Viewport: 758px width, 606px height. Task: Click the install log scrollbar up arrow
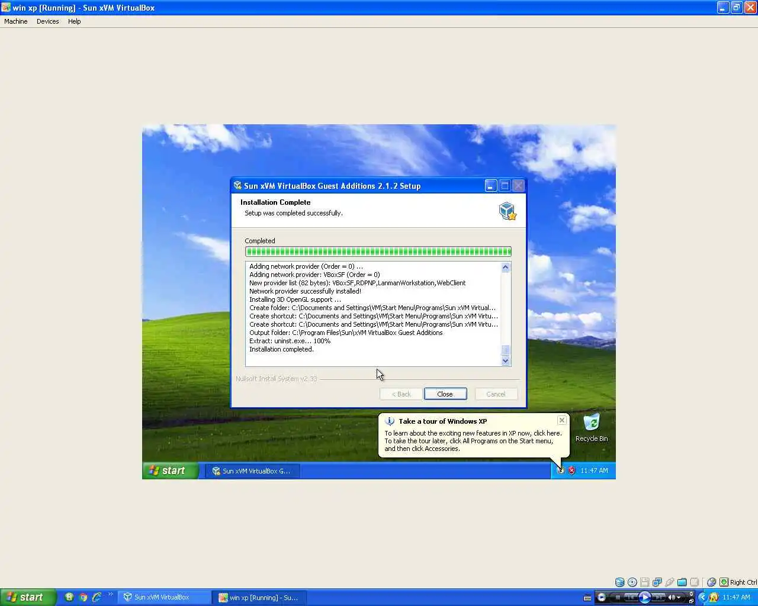pyautogui.click(x=506, y=267)
